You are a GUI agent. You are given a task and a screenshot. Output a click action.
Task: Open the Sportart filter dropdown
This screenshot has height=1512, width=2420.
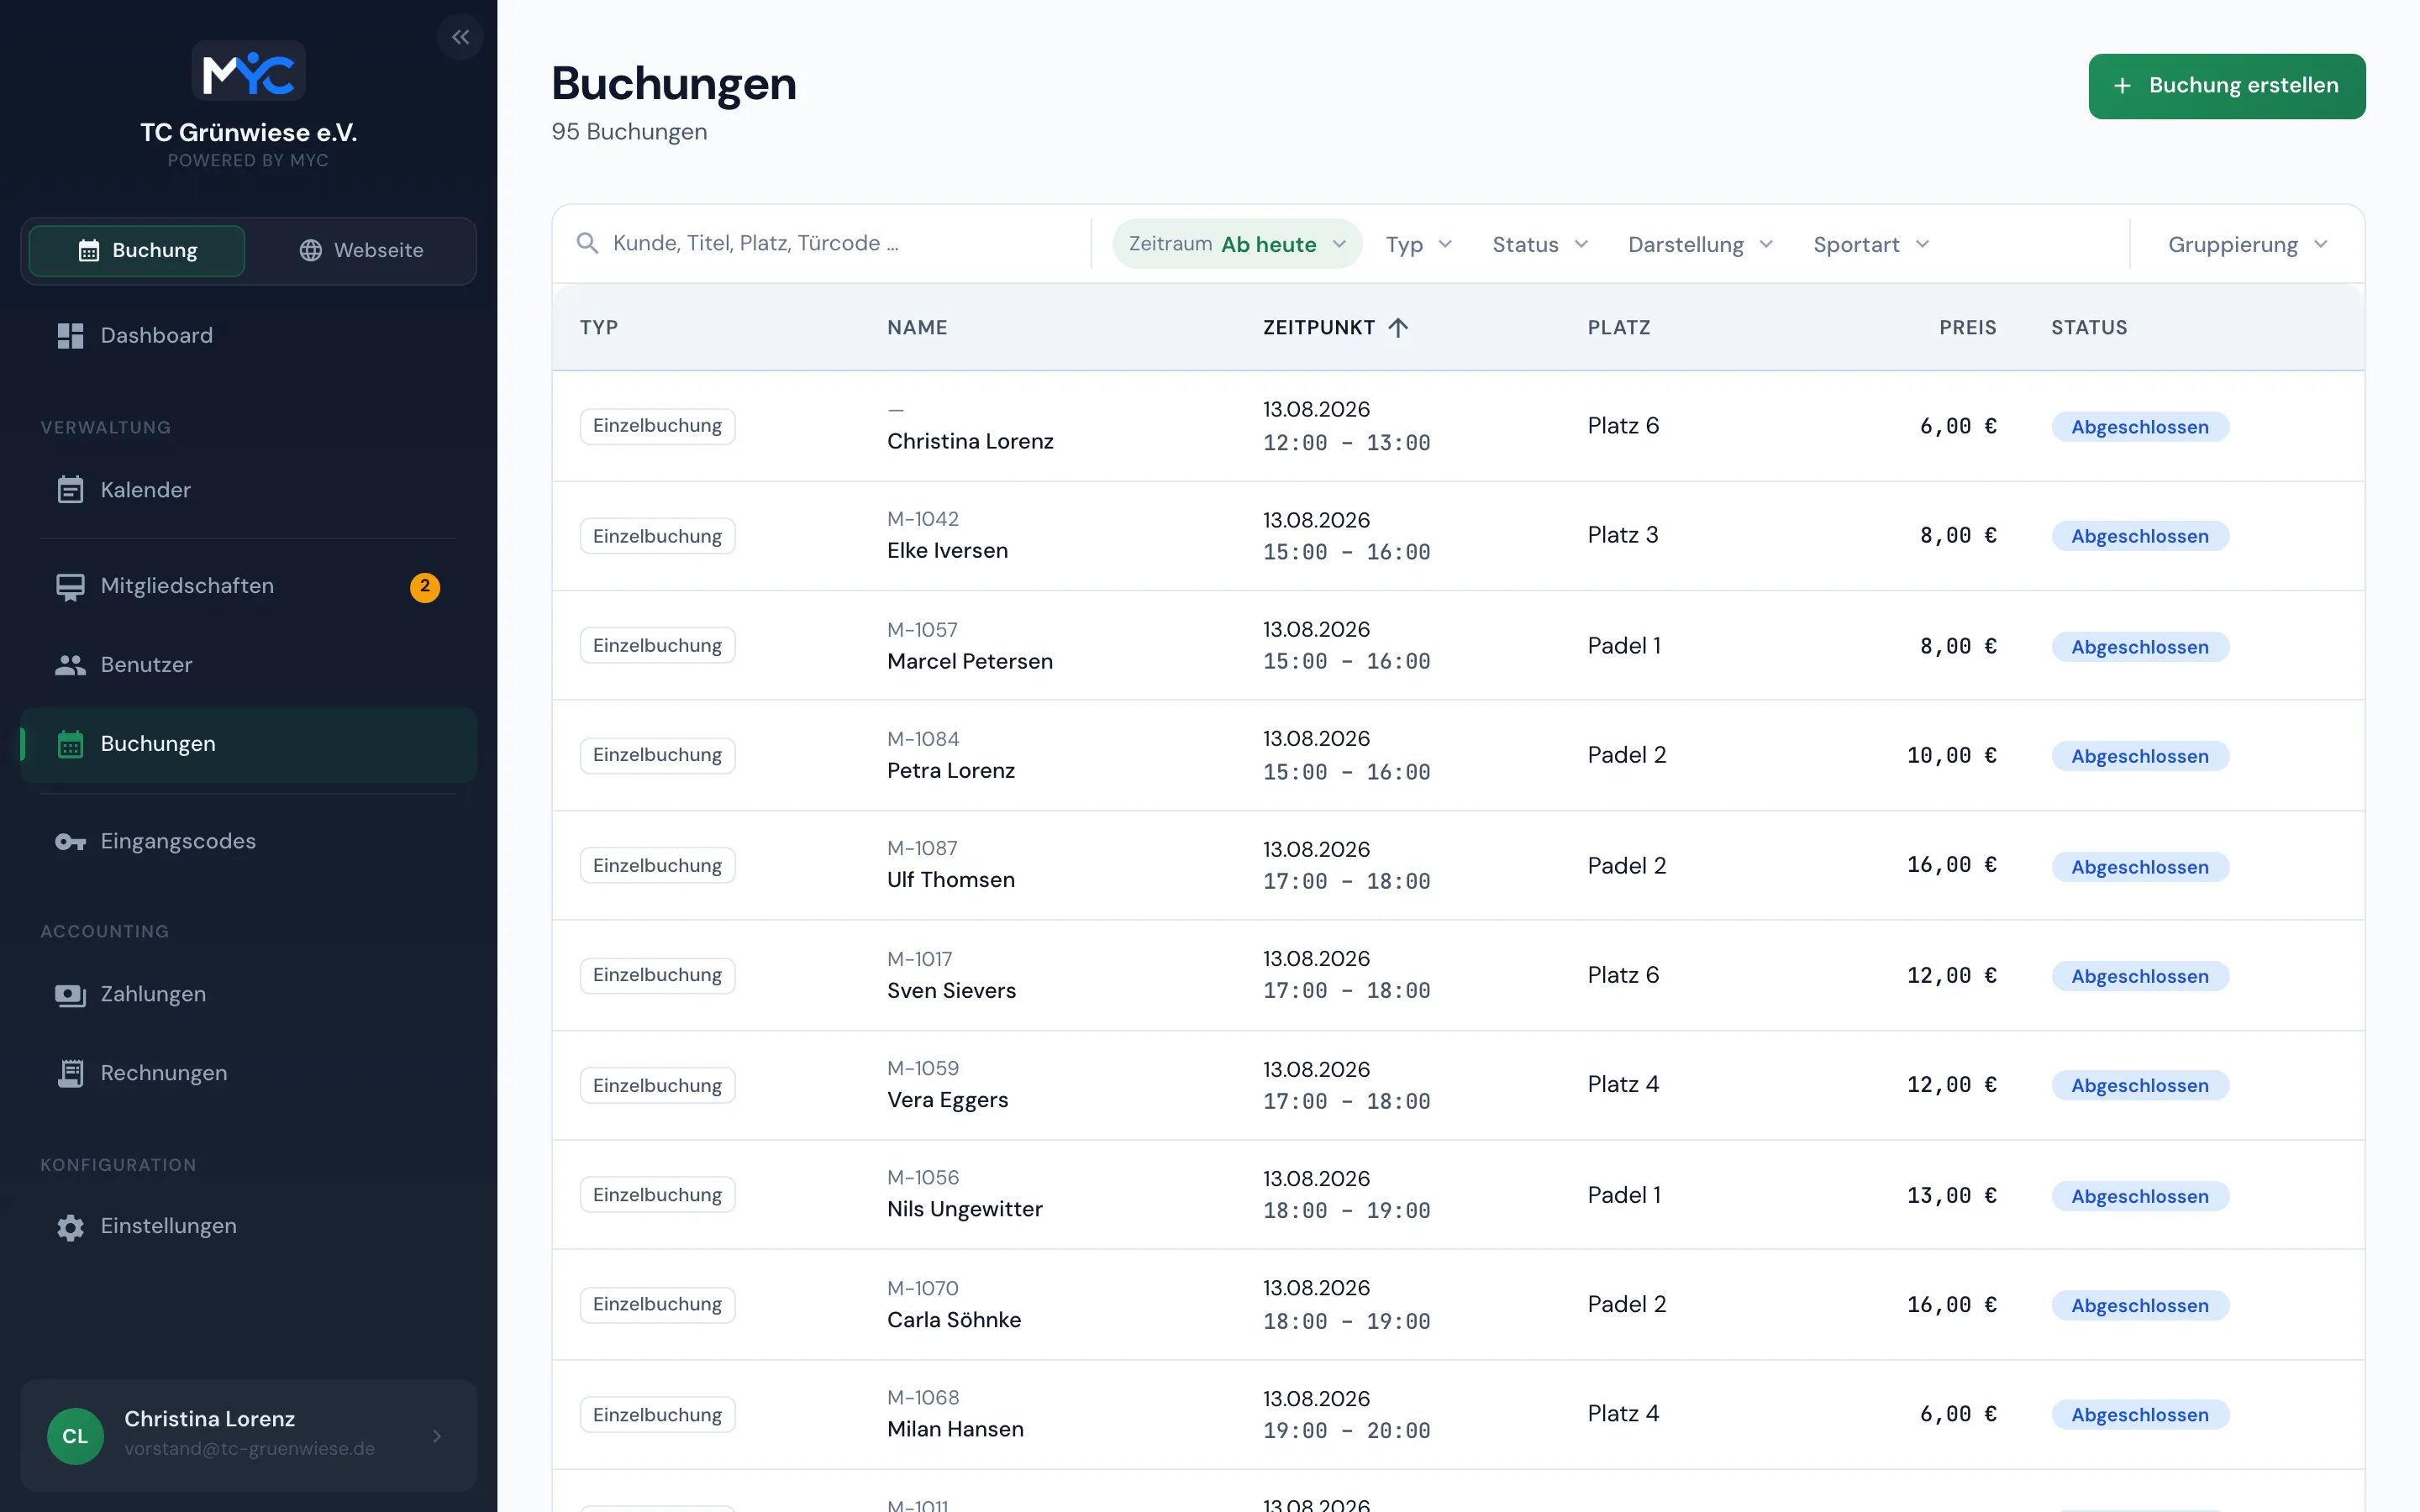1871,244
